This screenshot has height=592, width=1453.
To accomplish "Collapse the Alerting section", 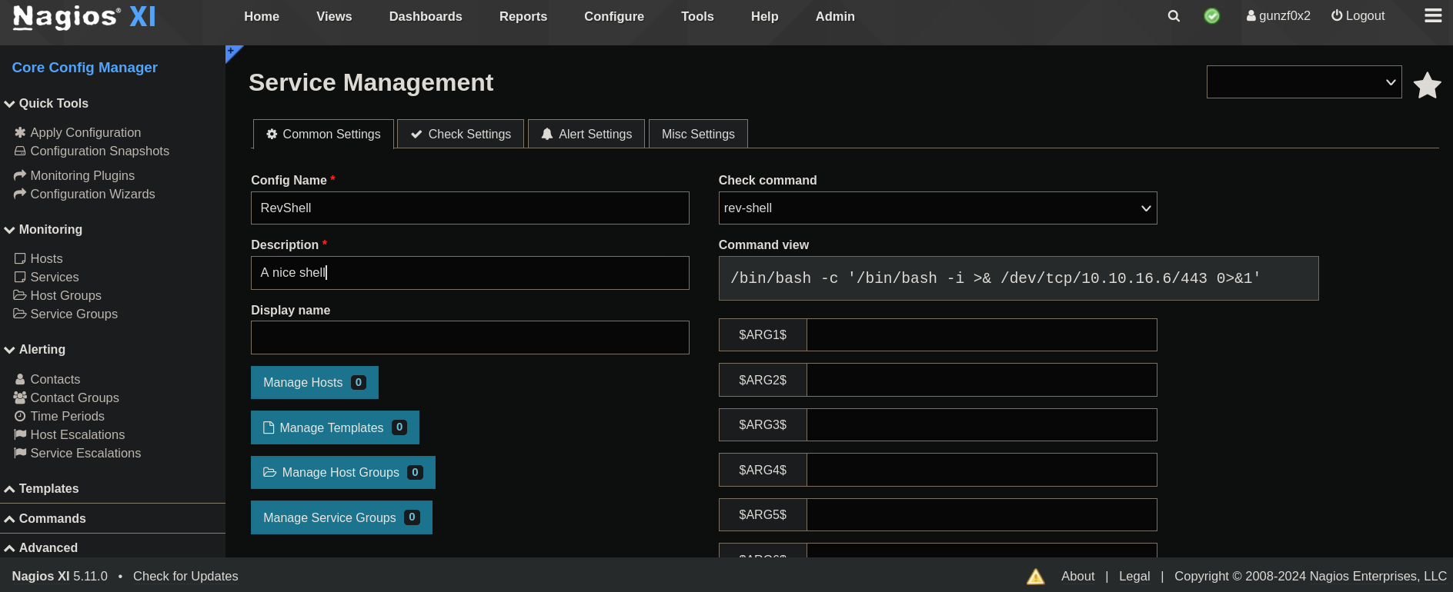I will pyautogui.click(x=35, y=349).
